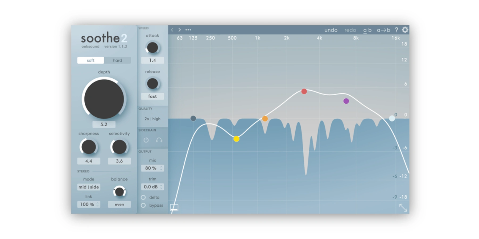This screenshot has height=239, width=479.
Task: Open the three-dot preset menu
Action: [188, 30]
